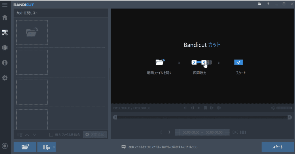Click the timeline end handle
295x154 pixels.
290,117
